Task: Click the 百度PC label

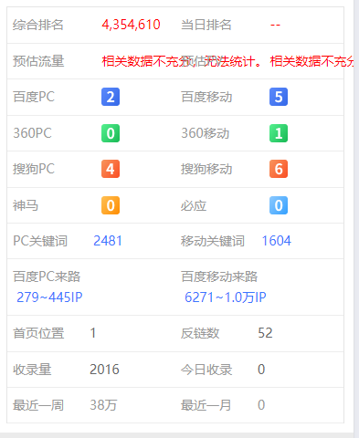Action: tap(34, 97)
